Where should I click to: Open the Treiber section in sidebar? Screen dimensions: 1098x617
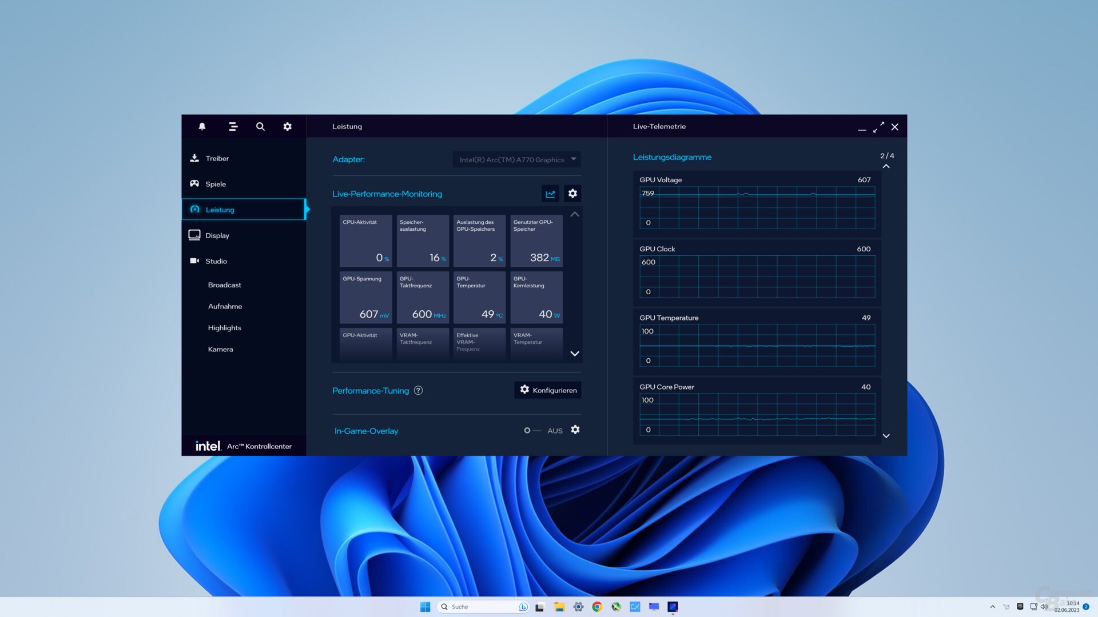pos(217,158)
